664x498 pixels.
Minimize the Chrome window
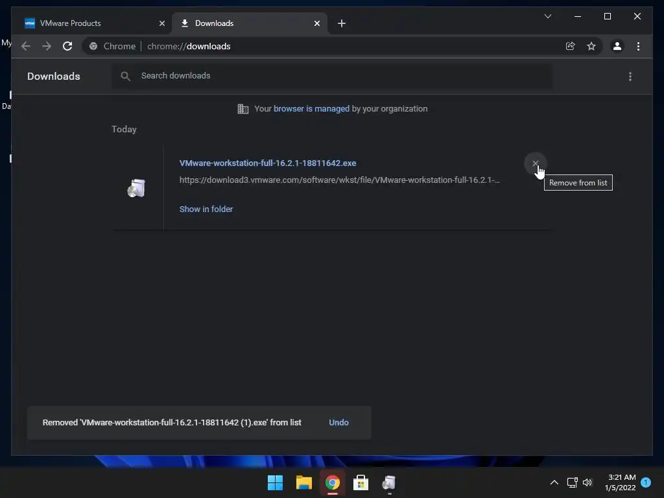[x=578, y=16]
